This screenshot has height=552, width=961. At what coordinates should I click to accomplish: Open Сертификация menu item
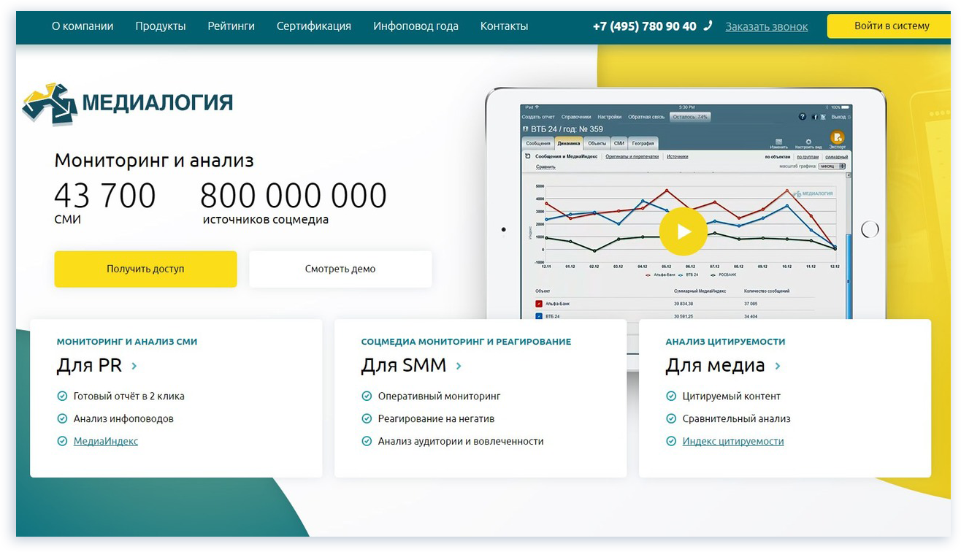click(x=314, y=26)
